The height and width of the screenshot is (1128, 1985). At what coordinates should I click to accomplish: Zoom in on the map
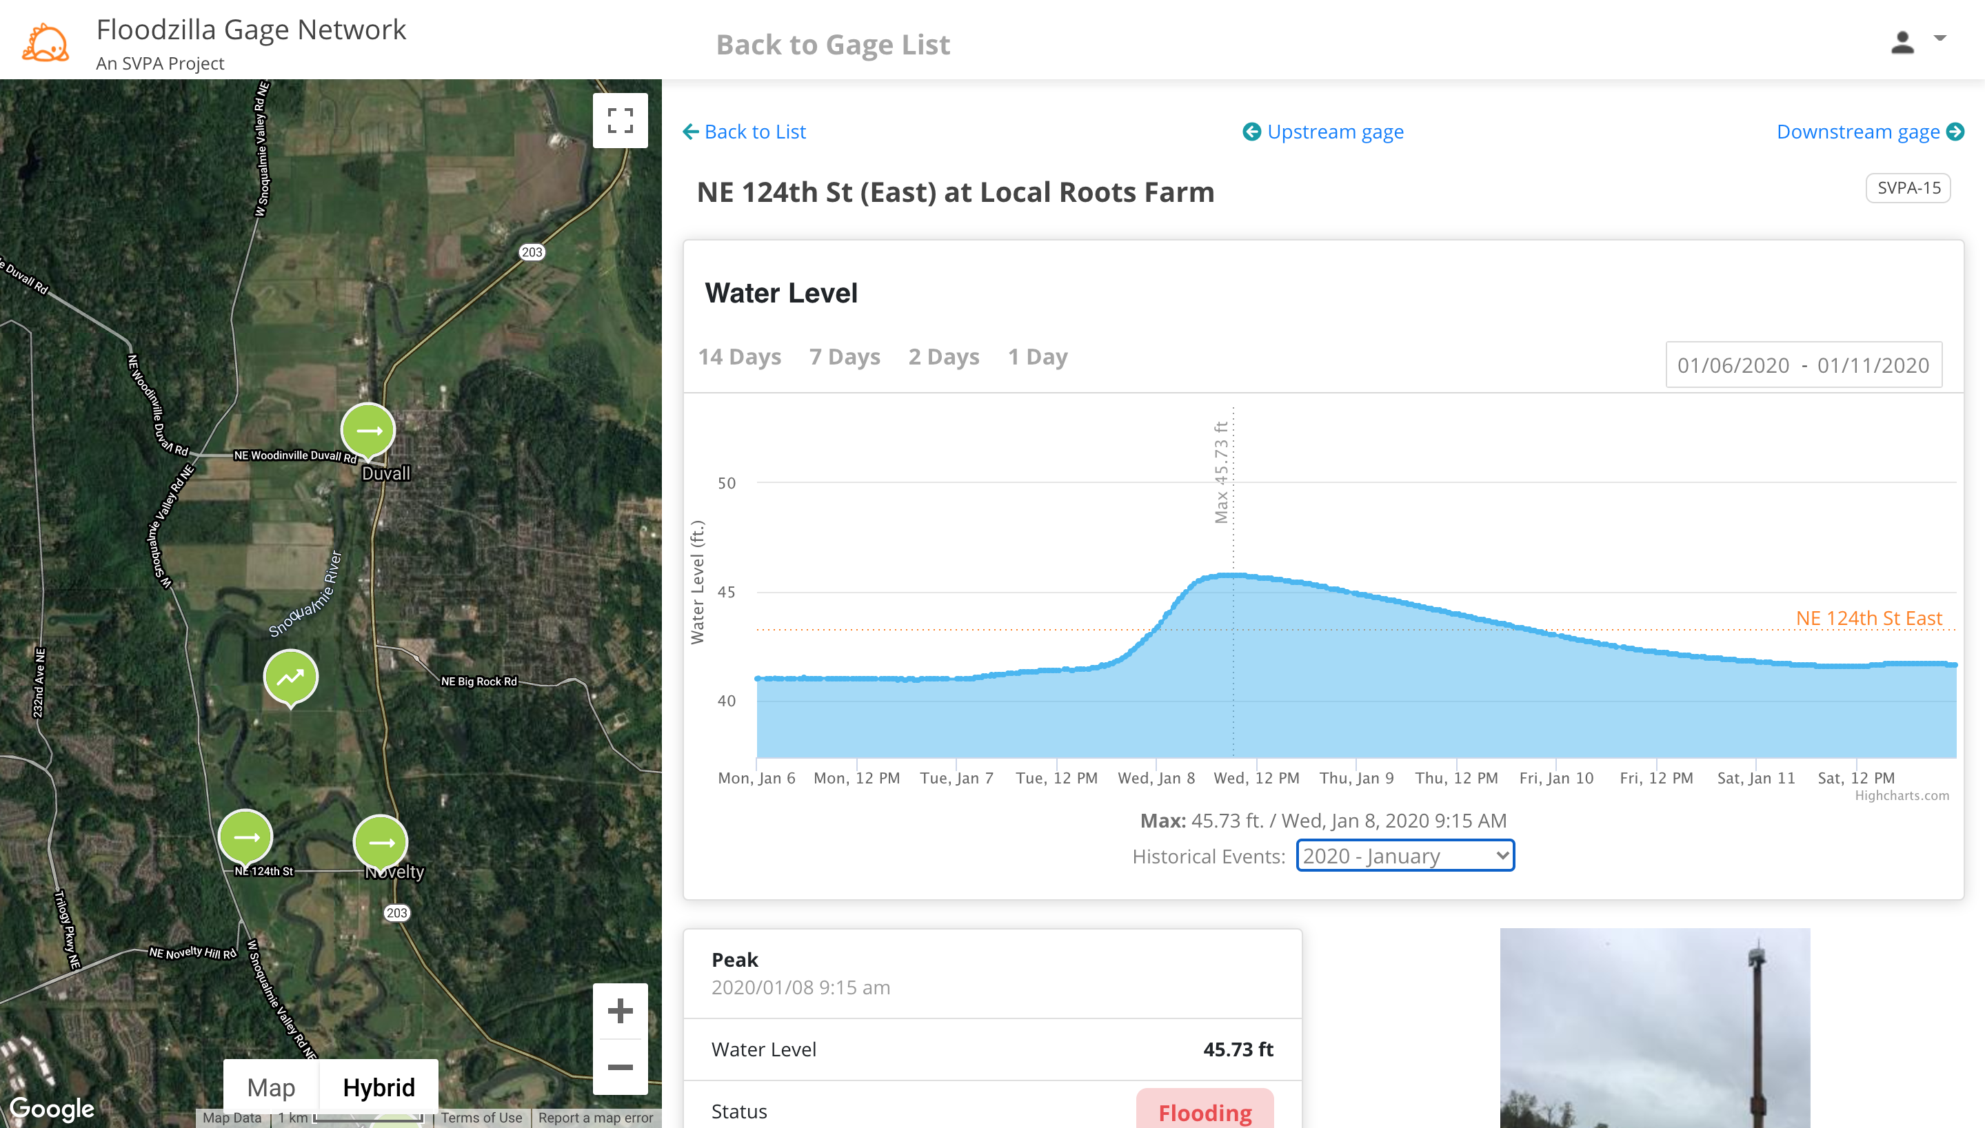(x=620, y=1010)
